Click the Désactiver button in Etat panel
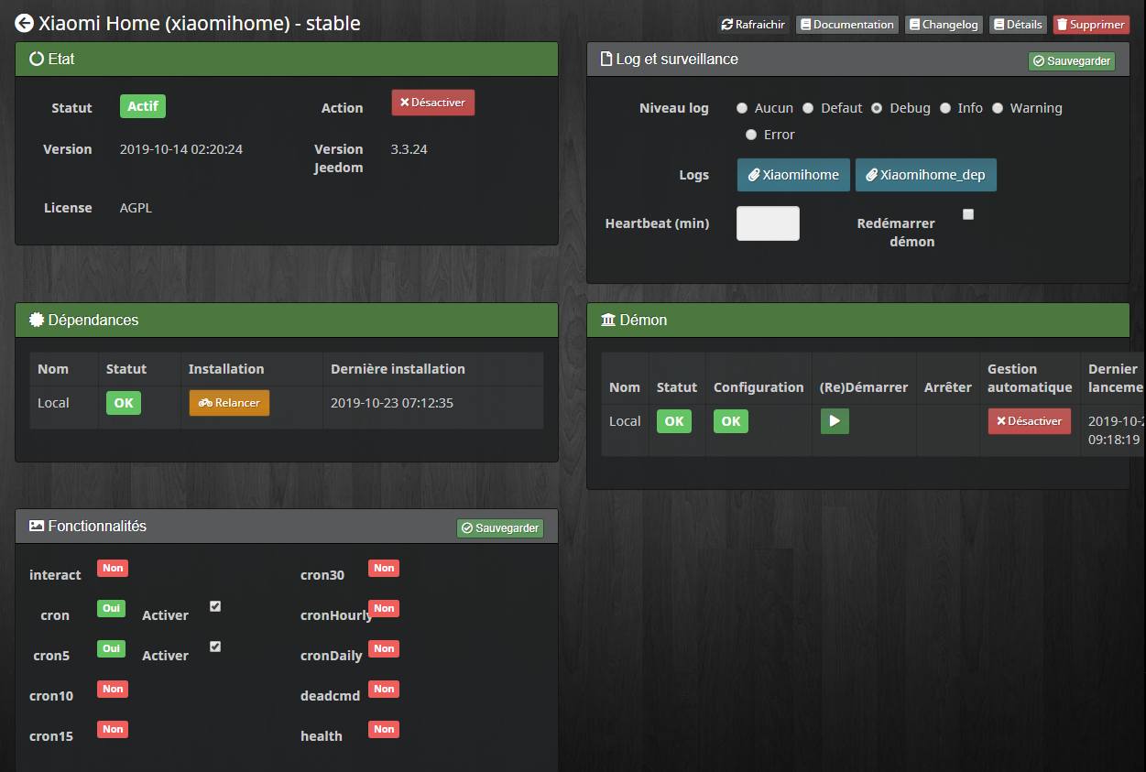 point(433,103)
